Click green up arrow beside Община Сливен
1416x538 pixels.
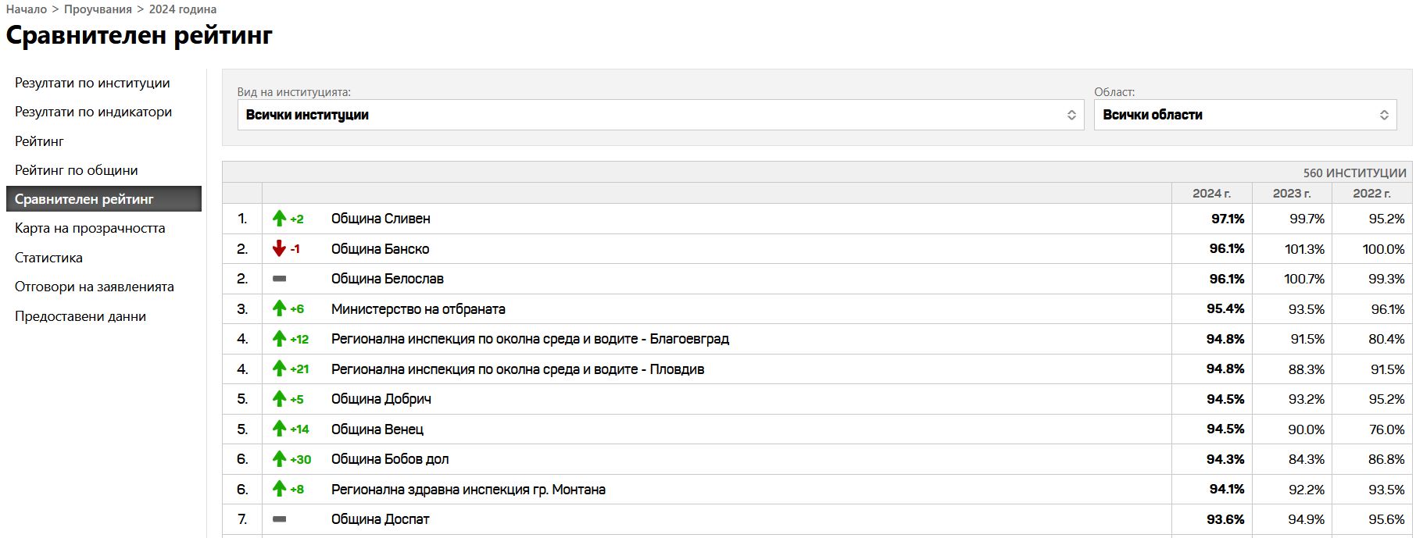279,219
